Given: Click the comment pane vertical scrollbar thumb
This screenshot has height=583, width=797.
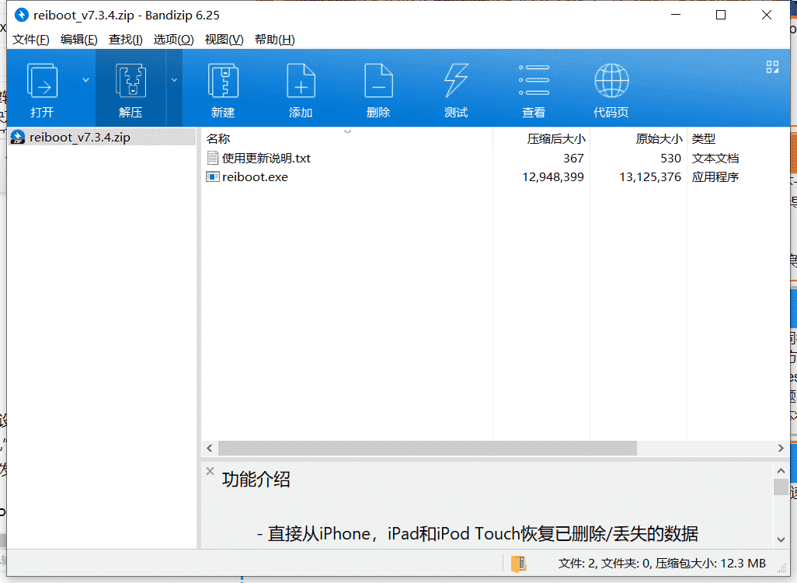Looking at the screenshot, I should pyautogui.click(x=781, y=487).
